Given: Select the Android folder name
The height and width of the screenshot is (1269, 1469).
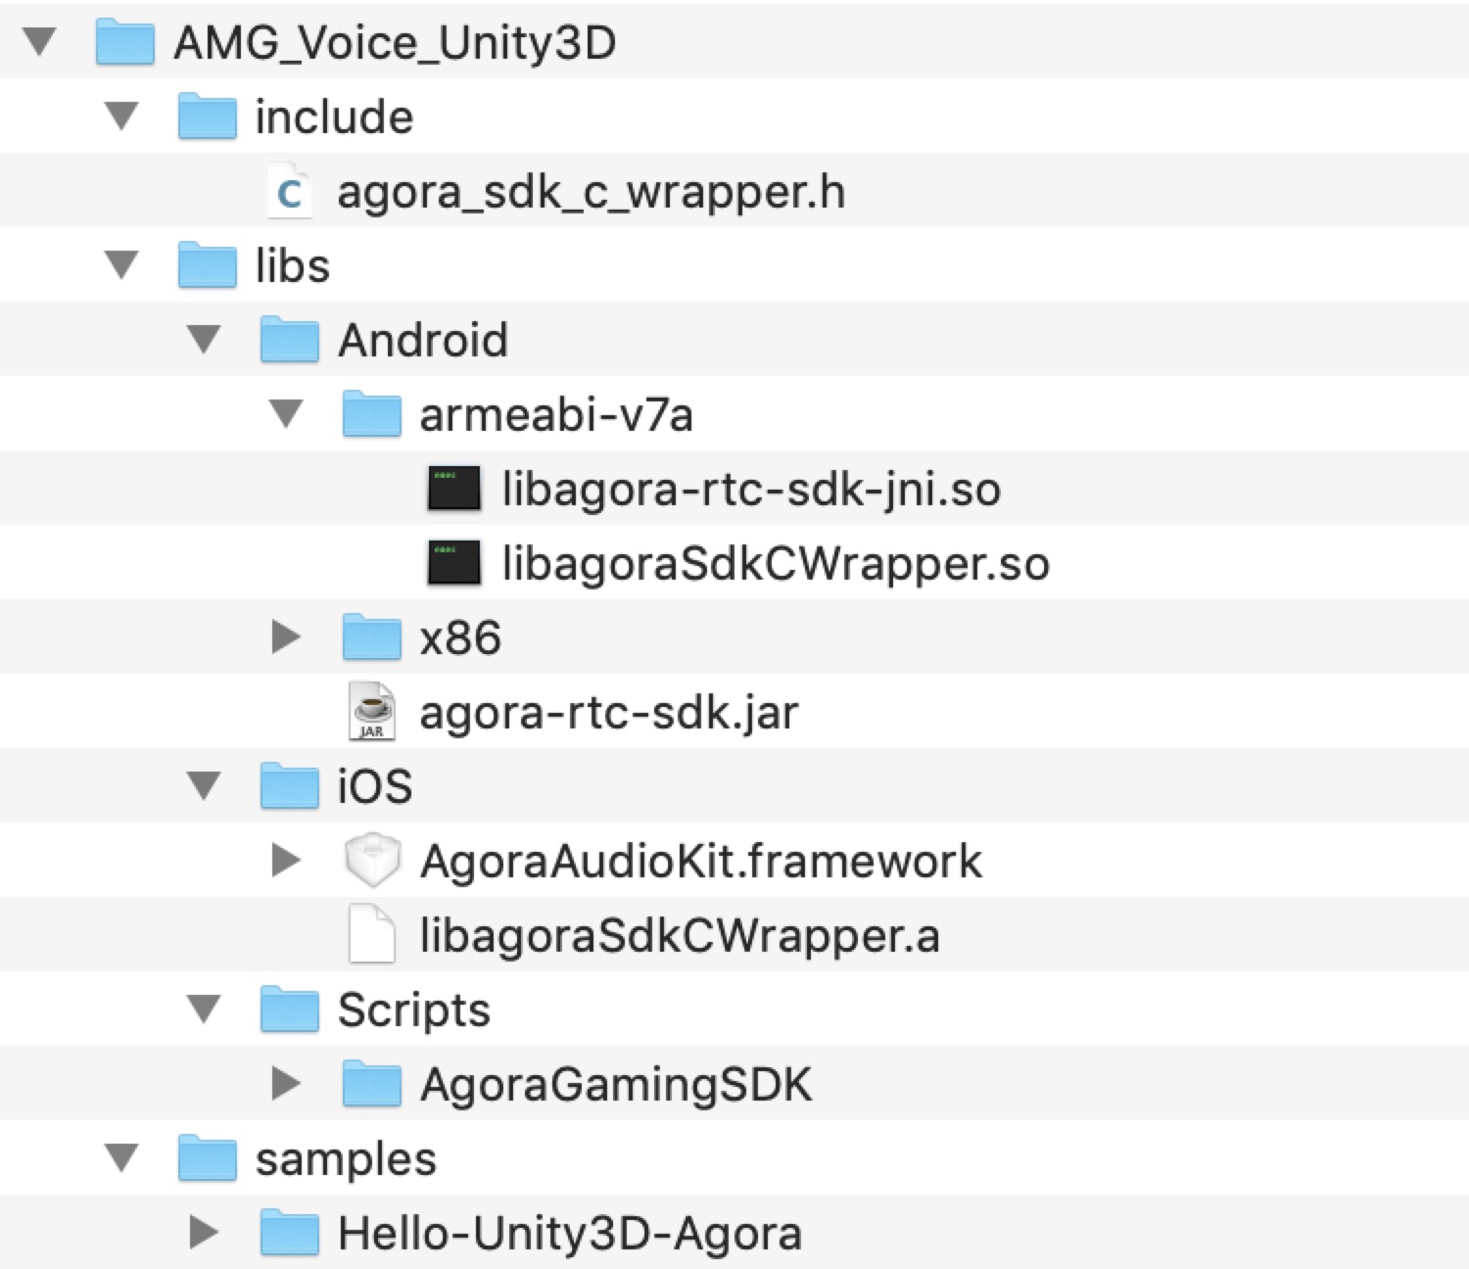Looking at the screenshot, I should click(x=422, y=340).
